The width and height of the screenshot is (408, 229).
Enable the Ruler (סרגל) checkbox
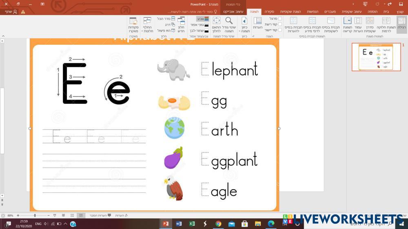280,19
